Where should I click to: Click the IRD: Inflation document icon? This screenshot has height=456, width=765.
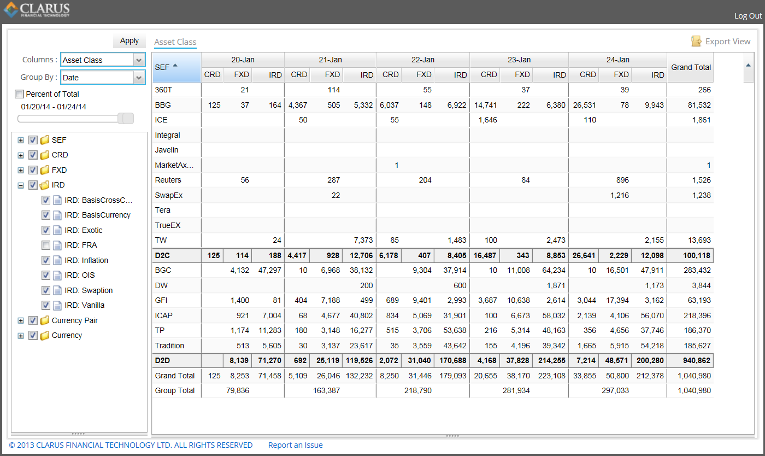coord(57,260)
